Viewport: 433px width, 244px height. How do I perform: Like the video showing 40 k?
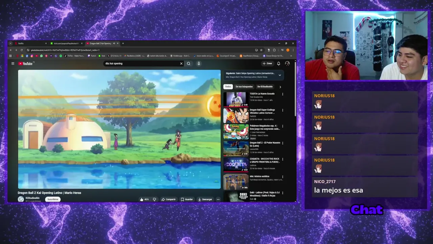click(x=144, y=199)
